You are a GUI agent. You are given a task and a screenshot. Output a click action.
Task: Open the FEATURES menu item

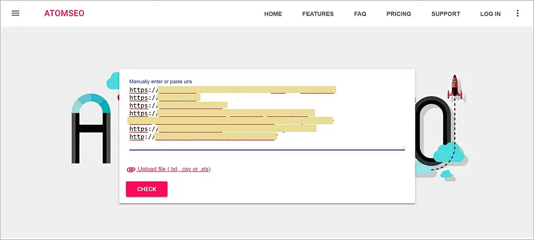(x=317, y=14)
